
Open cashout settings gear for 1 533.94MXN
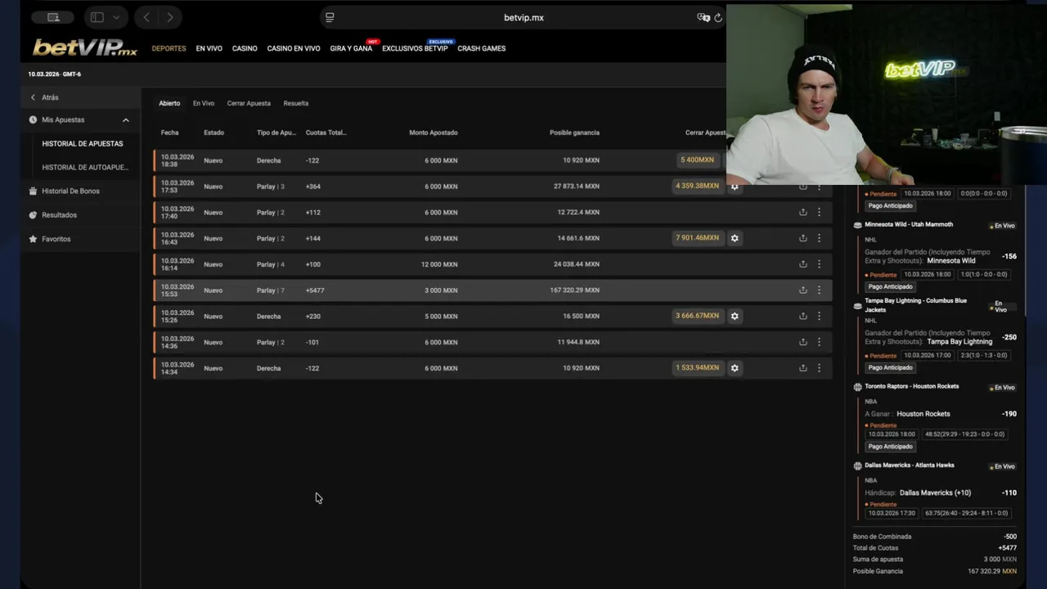[x=735, y=368]
